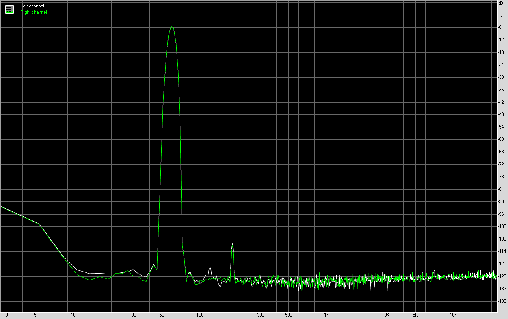Click the "dB" unit label on vertical axis

[x=501, y=3]
